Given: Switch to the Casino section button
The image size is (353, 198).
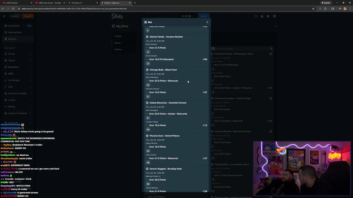Looking at the screenshot, I should click(14, 16).
